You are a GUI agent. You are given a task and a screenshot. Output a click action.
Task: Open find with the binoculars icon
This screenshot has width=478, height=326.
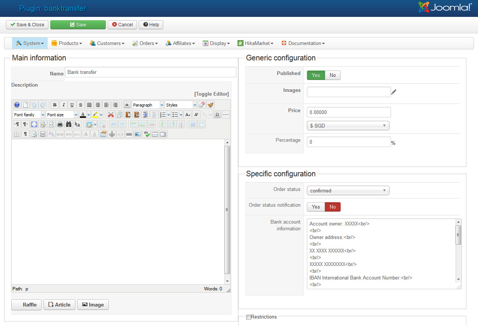click(x=69, y=124)
